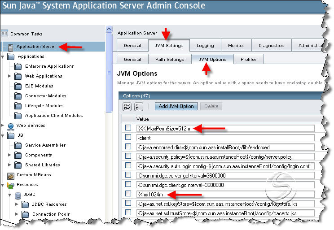
Task: Collapse the Resources tree node
Action: coord(3,185)
